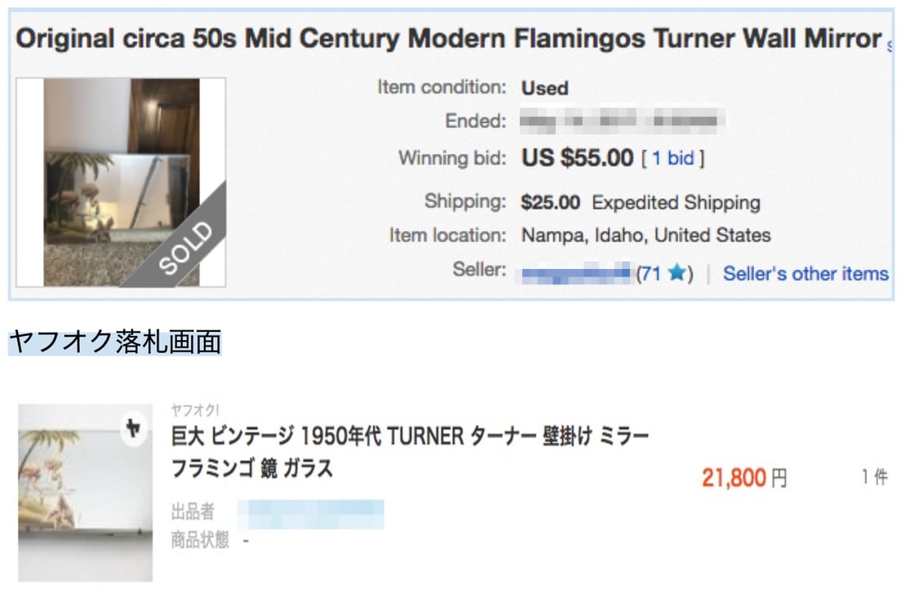Click the Nampa, Idaho item location text
Image resolution: width=914 pixels, height=592 pixels.
pyautogui.click(x=646, y=236)
